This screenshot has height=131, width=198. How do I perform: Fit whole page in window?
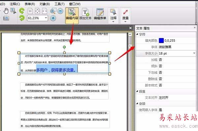(x=37, y=11)
